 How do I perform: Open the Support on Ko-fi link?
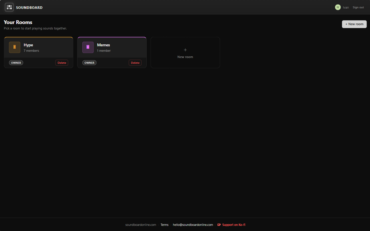[x=234, y=225]
